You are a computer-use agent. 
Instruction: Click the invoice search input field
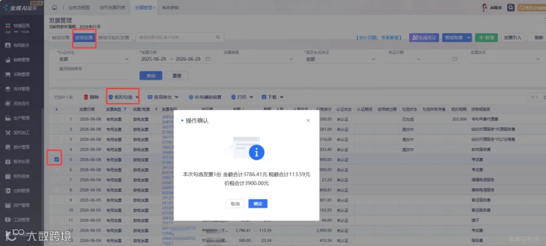tap(175, 37)
